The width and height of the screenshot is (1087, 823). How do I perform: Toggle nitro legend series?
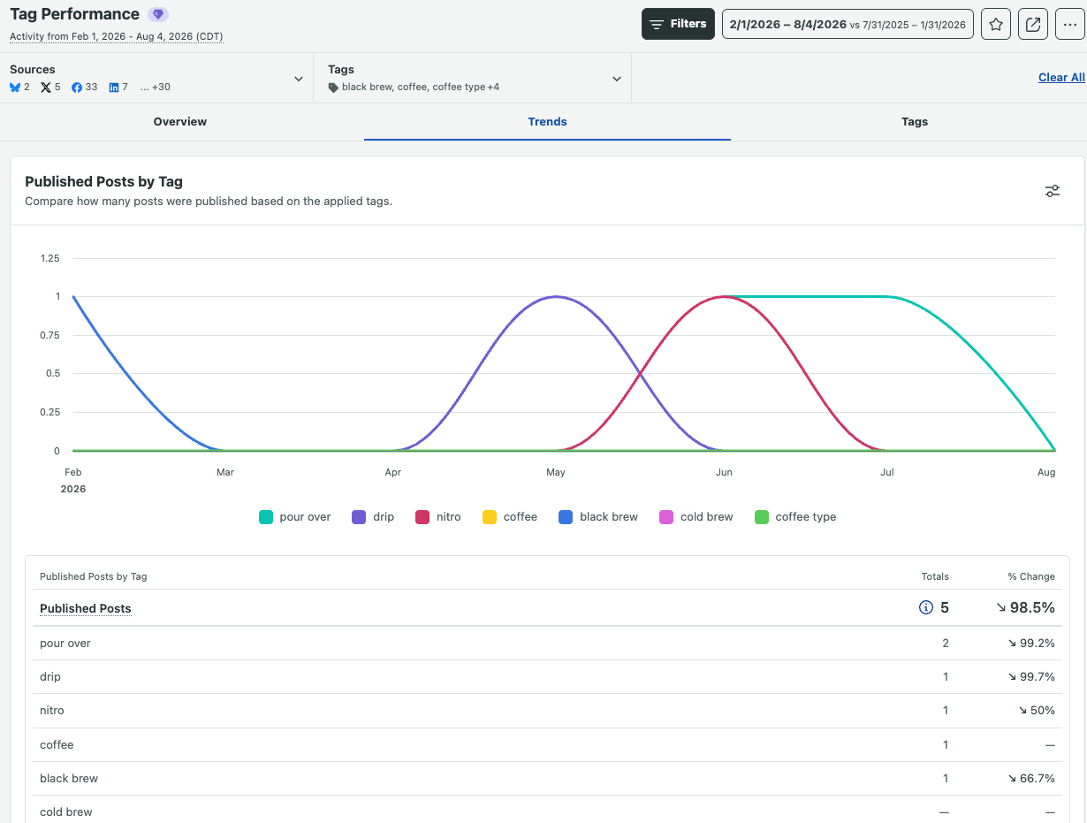[438, 517]
